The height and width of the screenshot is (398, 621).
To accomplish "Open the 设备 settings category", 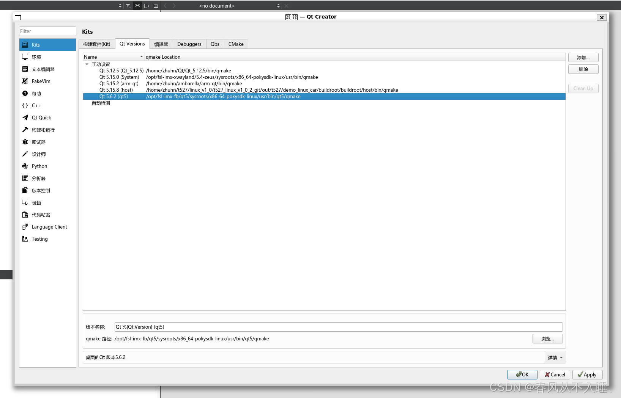I will tap(47, 202).
